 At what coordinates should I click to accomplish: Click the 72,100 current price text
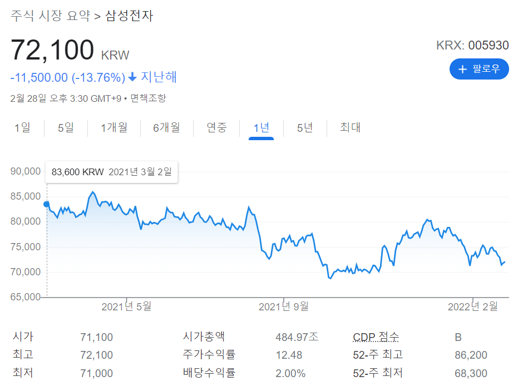52,50
